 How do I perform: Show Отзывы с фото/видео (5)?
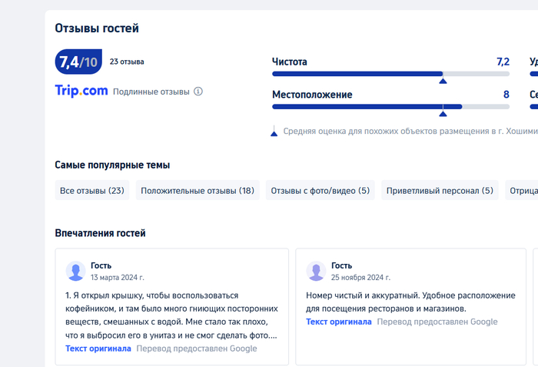pos(320,191)
